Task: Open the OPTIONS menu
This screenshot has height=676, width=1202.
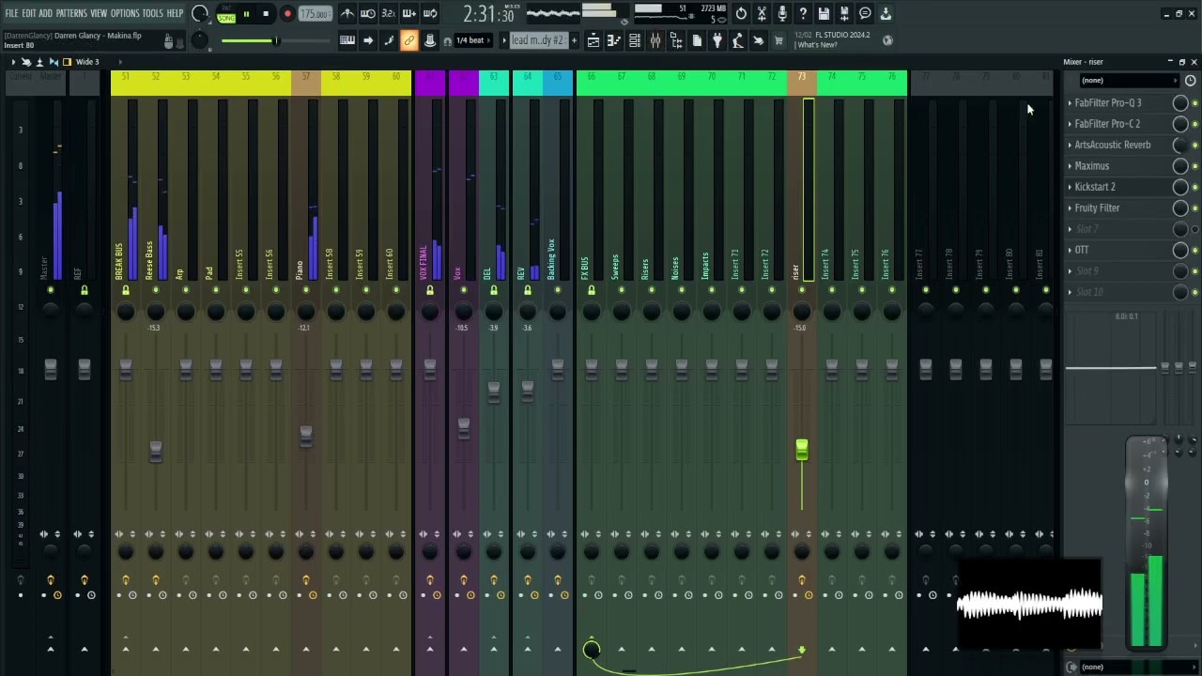Action: [x=125, y=13]
